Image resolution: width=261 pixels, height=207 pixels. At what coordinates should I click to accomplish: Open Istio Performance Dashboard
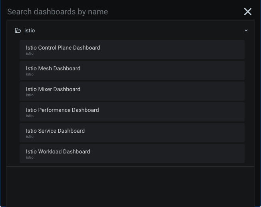(62, 110)
